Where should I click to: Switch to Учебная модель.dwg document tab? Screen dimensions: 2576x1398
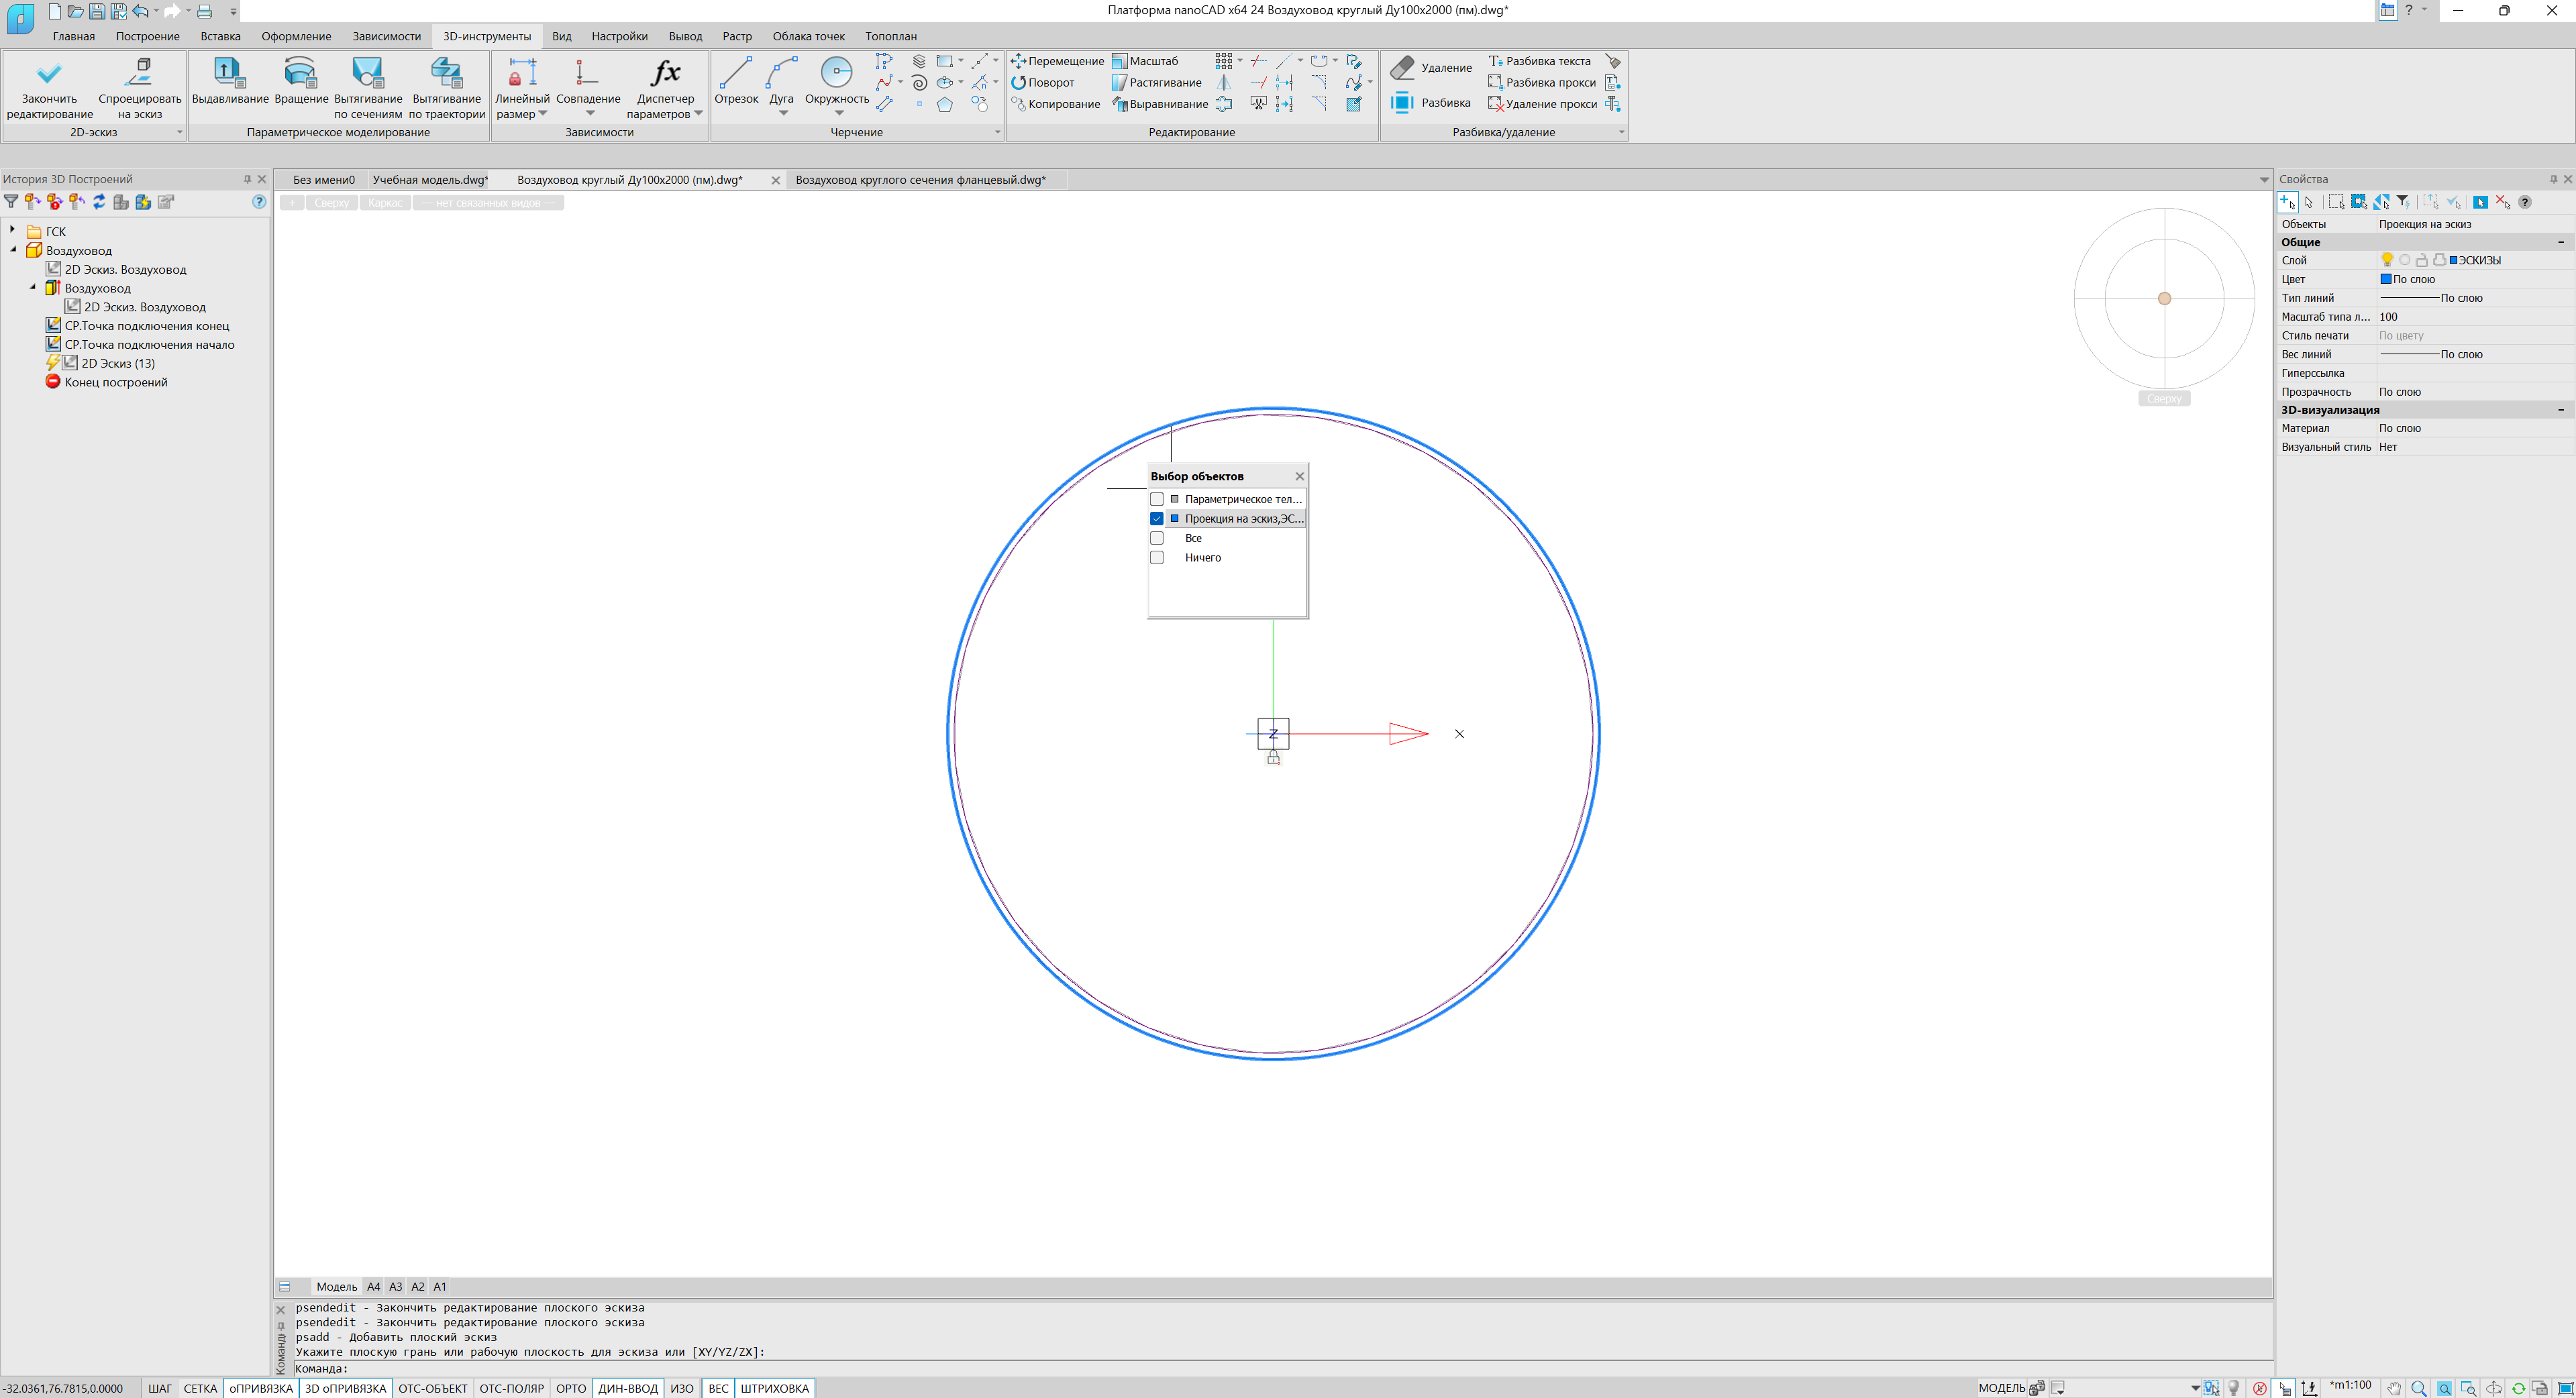430,180
